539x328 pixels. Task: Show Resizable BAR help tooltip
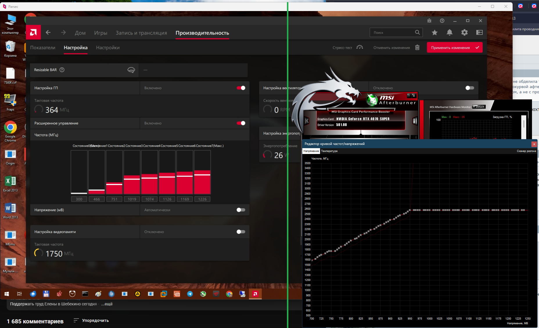pos(62,70)
